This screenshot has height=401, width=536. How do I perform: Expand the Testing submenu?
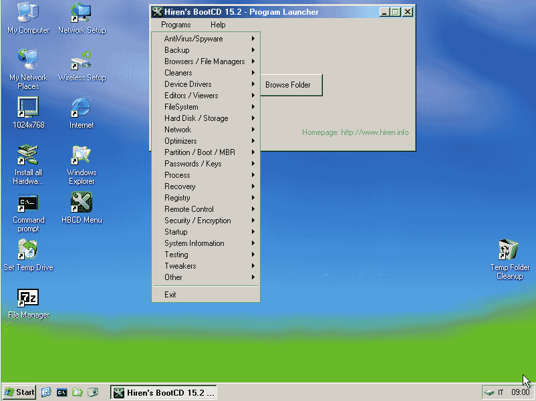point(206,255)
